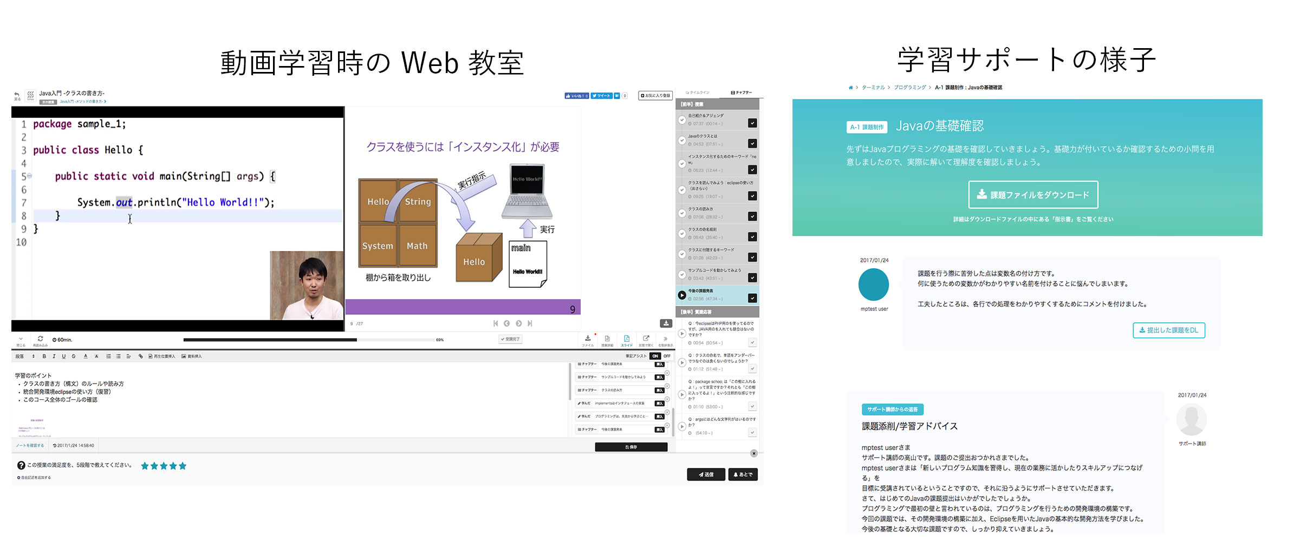This screenshot has height=541, width=1300.
Task: Toggle checkbox for クラスの命名規則 chapter
Action: pyautogui.click(x=752, y=236)
